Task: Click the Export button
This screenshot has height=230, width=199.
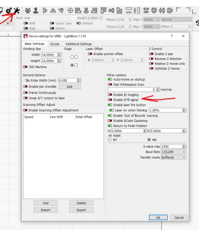Action: [x=81, y=210]
